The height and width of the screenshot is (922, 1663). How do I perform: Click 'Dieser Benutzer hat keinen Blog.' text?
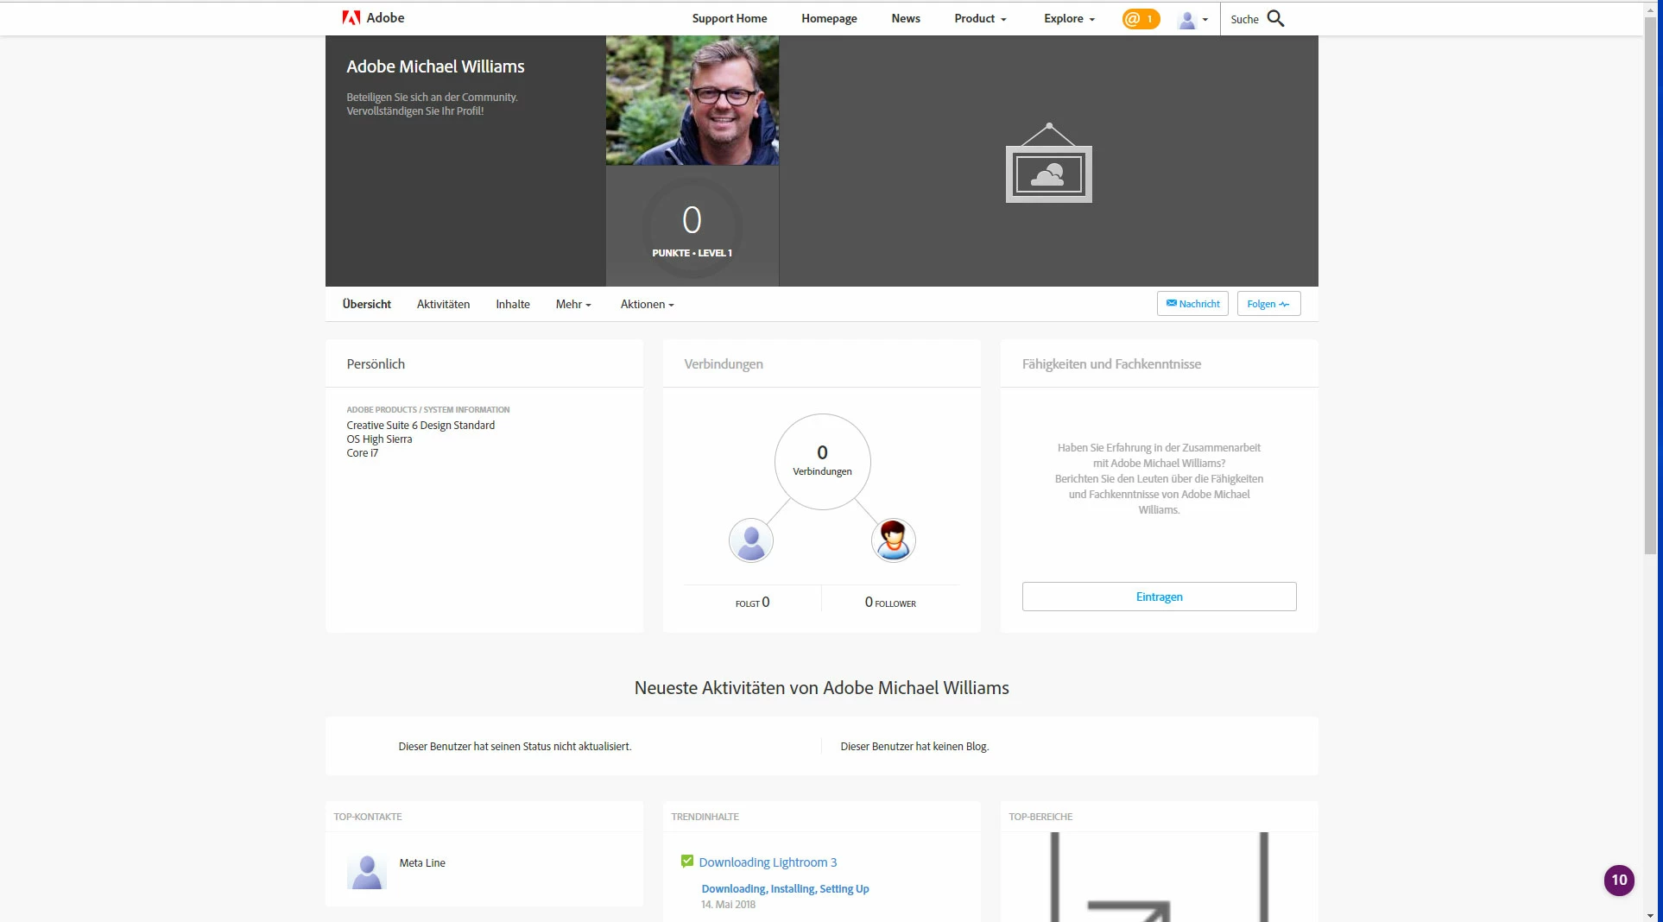pyautogui.click(x=914, y=746)
